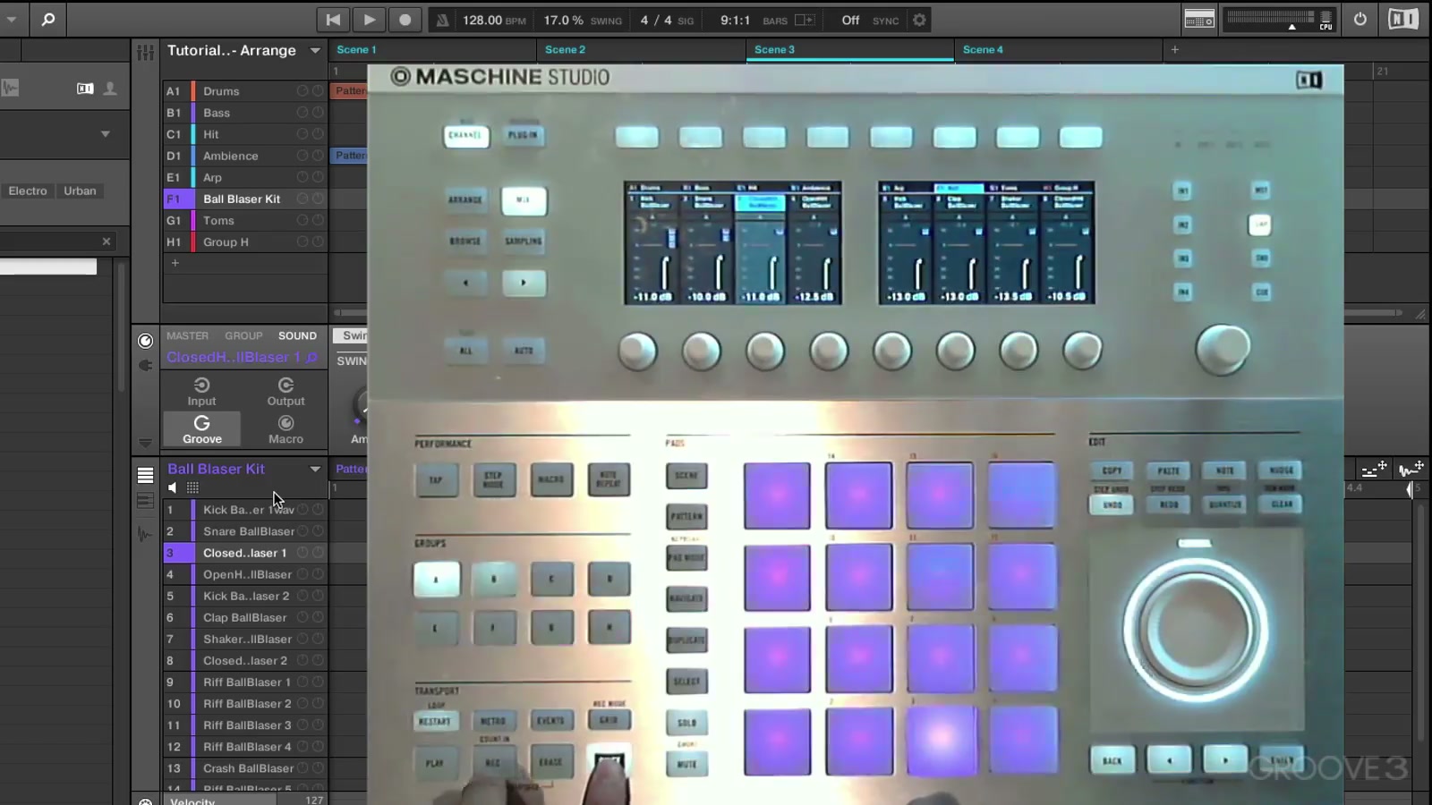This screenshot has width=1432, height=805.
Task: Open the main menu arrow at top left
Action: coord(11,19)
